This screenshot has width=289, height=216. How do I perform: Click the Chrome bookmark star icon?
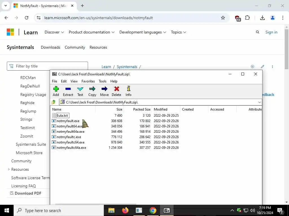click(223, 18)
